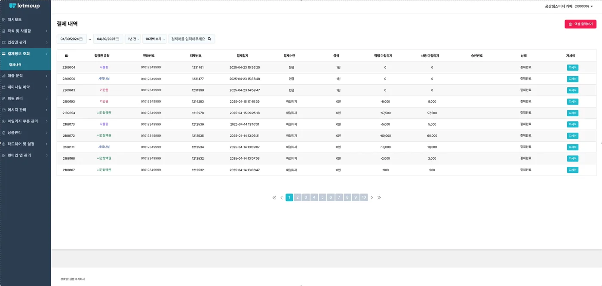Open the 1년 전 period dropdown
The image size is (602, 286).
tap(133, 39)
